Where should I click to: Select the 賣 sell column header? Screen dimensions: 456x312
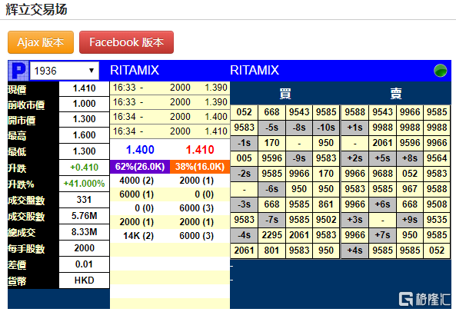click(396, 94)
